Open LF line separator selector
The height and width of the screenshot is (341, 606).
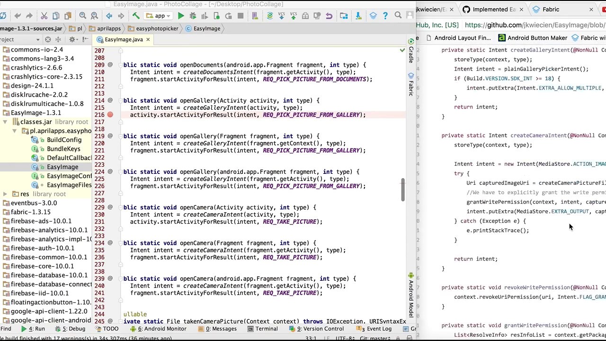click(327, 338)
